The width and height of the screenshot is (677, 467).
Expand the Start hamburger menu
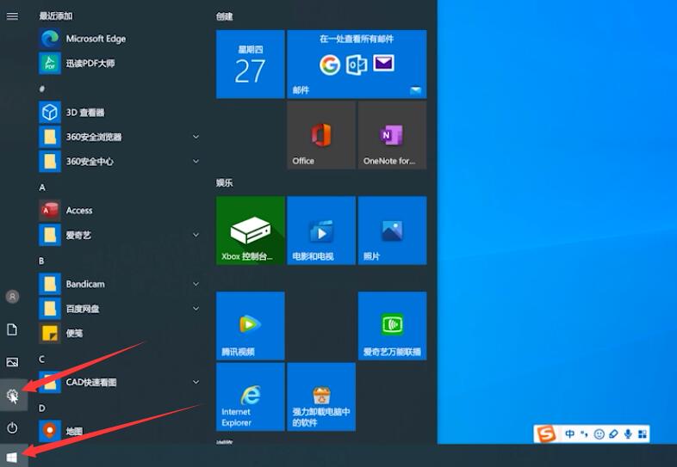click(x=13, y=16)
